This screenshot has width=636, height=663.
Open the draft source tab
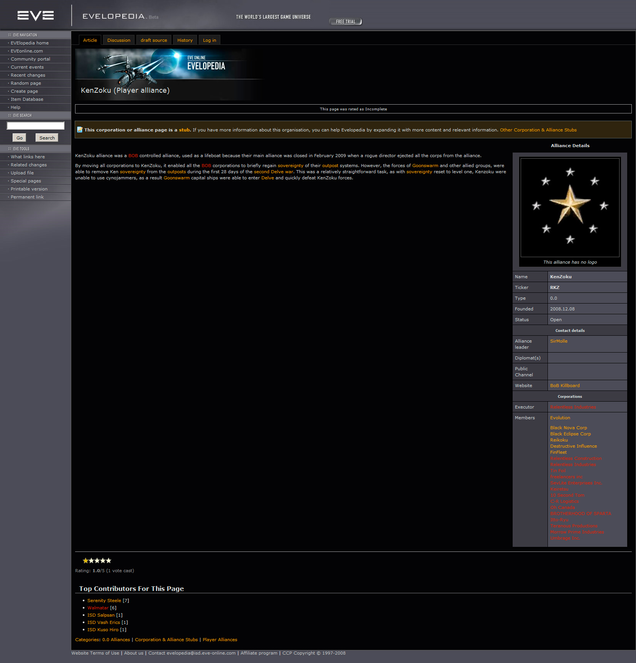pos(154,40)
